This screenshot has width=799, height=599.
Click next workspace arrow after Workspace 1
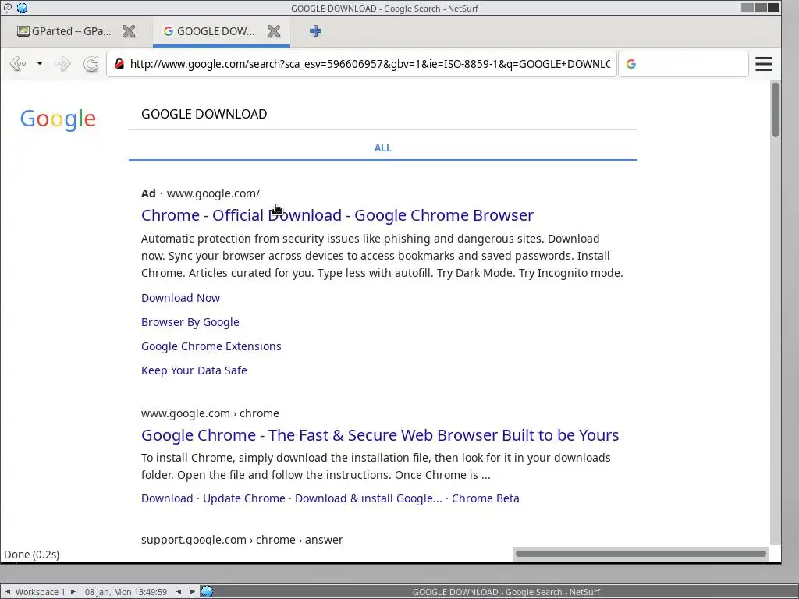point(73,592)
